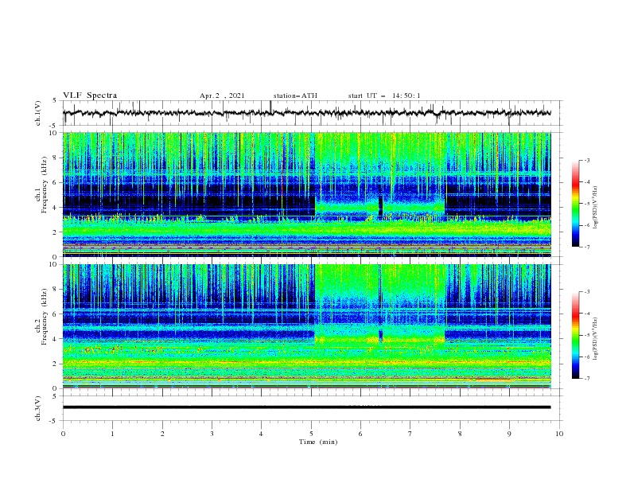Click the ch.1 colorbar "log(PSD)(V²/Hz)" label
This screenshot has height=487, width=630.
point(596,208)
